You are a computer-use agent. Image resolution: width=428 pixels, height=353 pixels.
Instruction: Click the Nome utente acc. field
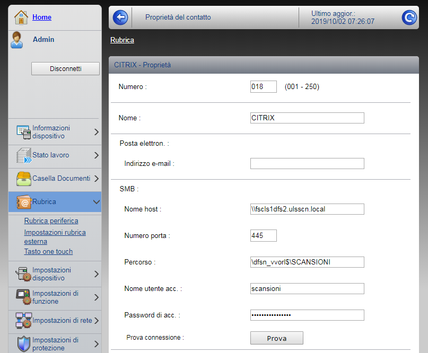(307, 288)
